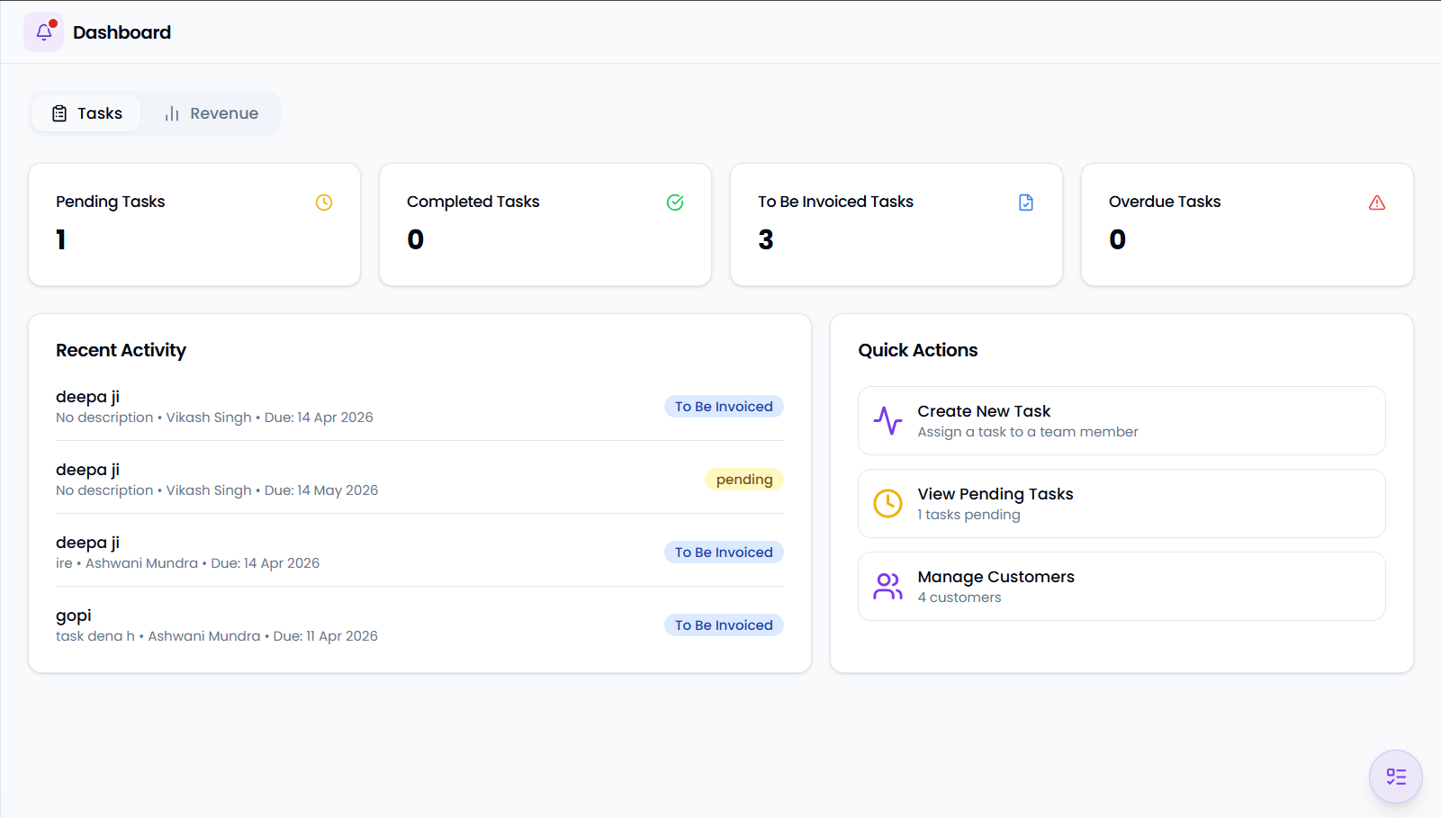Screen dimensions: 1441x818
Task: Open the floating checklist button at bottom right
Action: coord(1396,777)
